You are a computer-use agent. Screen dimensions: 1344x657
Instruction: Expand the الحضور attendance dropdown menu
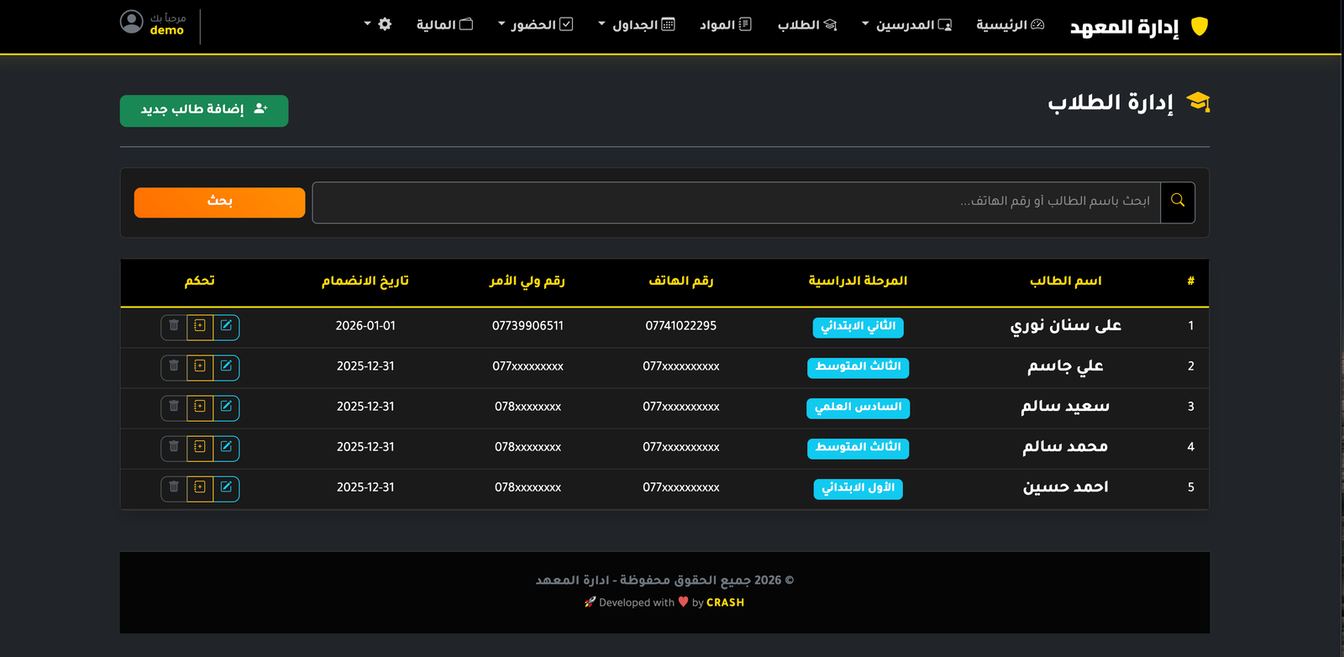[535, 24]
